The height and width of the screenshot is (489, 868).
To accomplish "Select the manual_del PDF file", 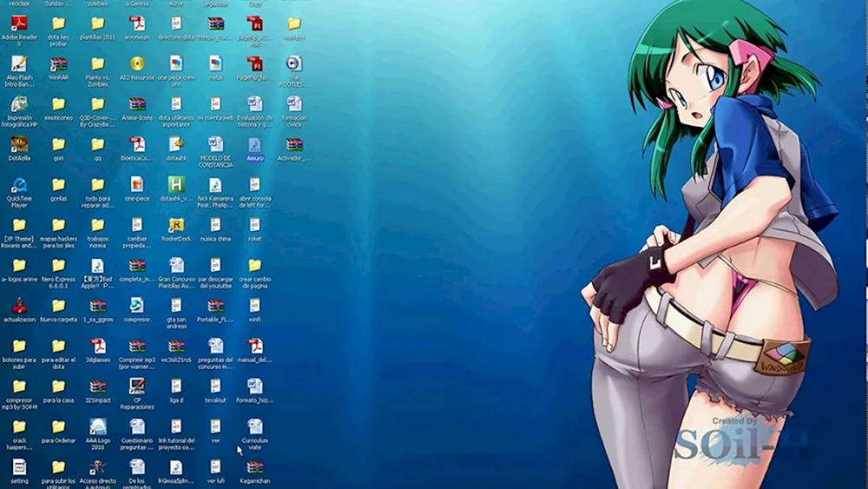I will tap(255, 347).
